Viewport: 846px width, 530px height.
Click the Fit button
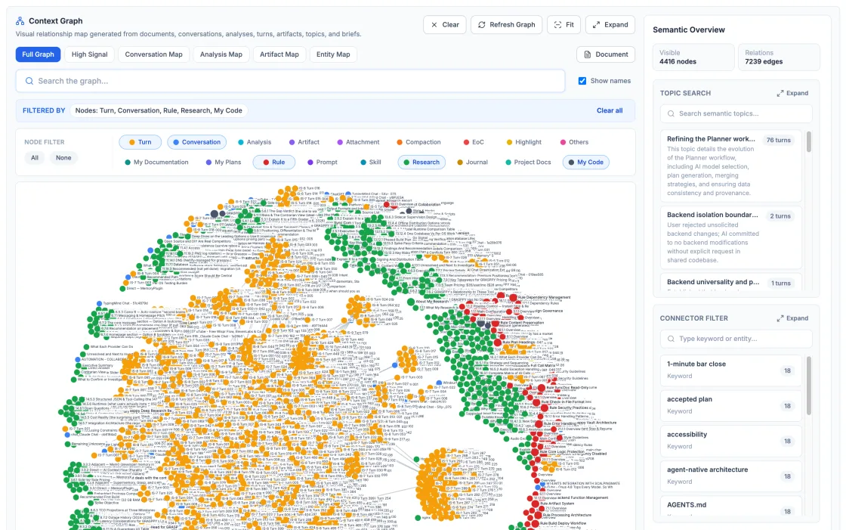[x=563, y=25]
